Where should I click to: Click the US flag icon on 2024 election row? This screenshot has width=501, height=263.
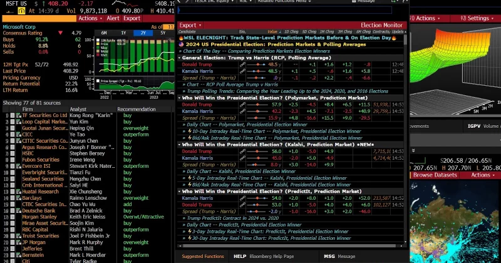[x=182, y=44]
